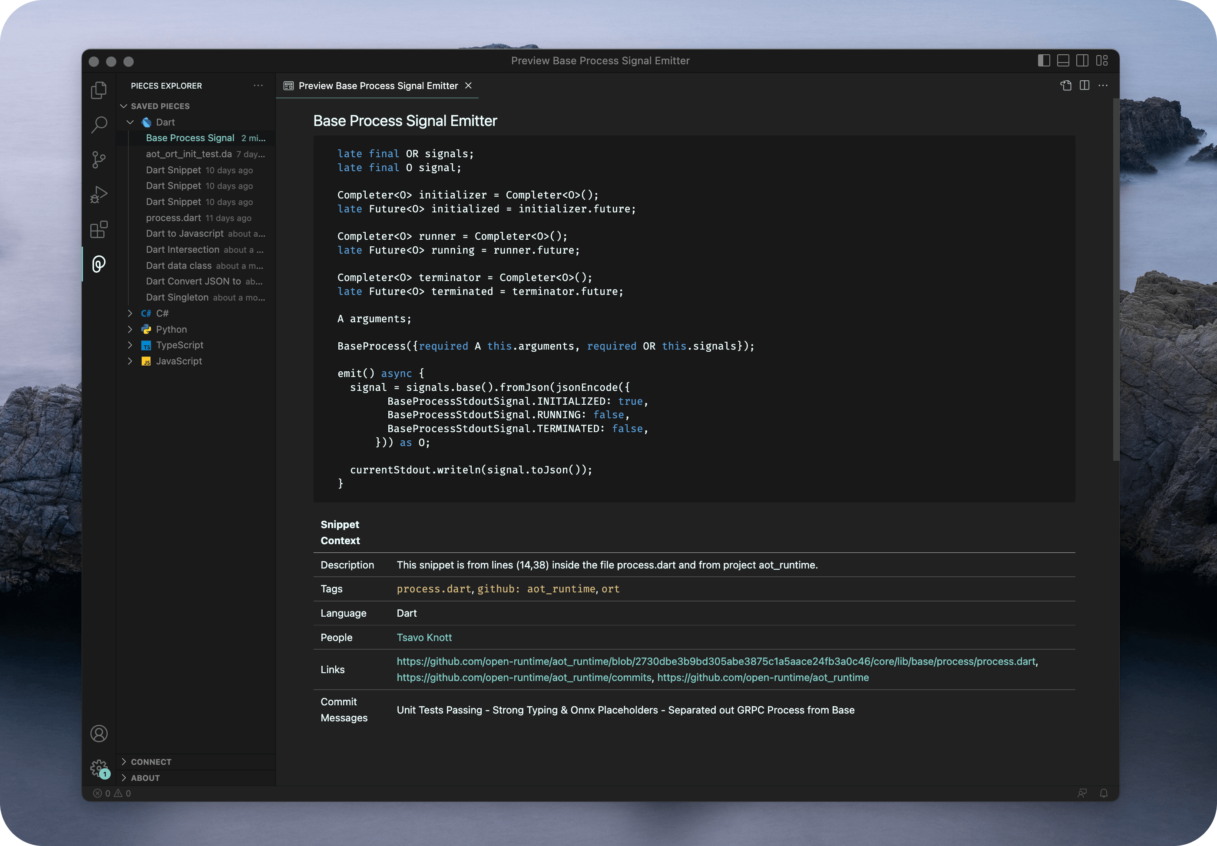Open the Preview Base Process Signal tab
This screenshot has height=846, width=1217.
pyautogui.click(x=377, y=84)
